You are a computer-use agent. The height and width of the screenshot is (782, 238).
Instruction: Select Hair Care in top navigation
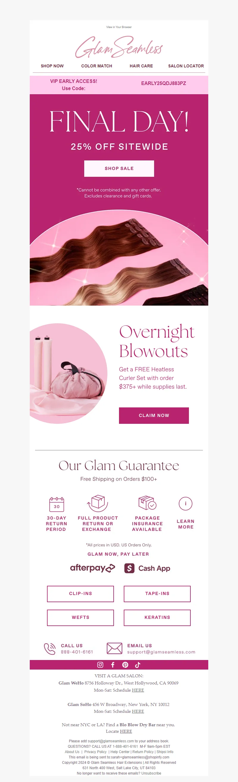coord(141,66)
